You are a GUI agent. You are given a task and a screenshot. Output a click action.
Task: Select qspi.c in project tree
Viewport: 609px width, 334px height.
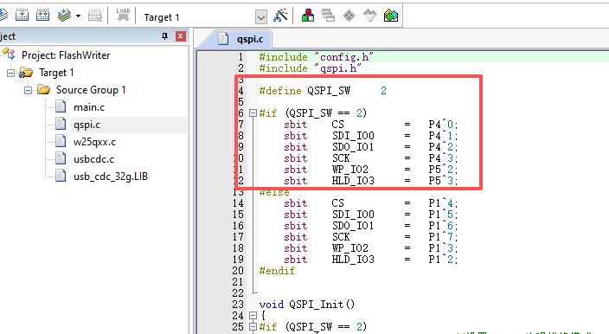point(87,125)
